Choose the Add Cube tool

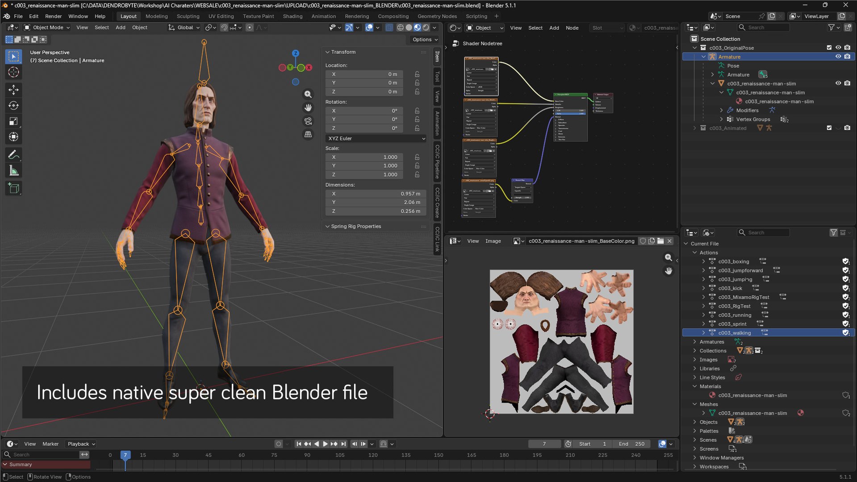click(13, 188)
